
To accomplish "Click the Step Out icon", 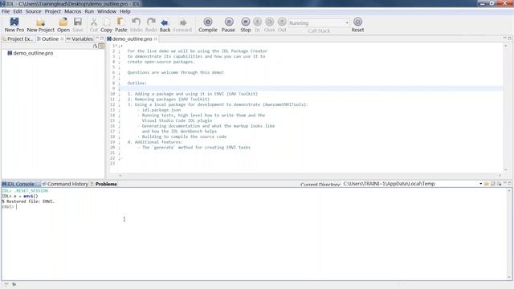I will (282, 22).
